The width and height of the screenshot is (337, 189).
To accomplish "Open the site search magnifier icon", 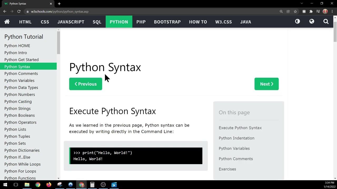I will [326, 22].
